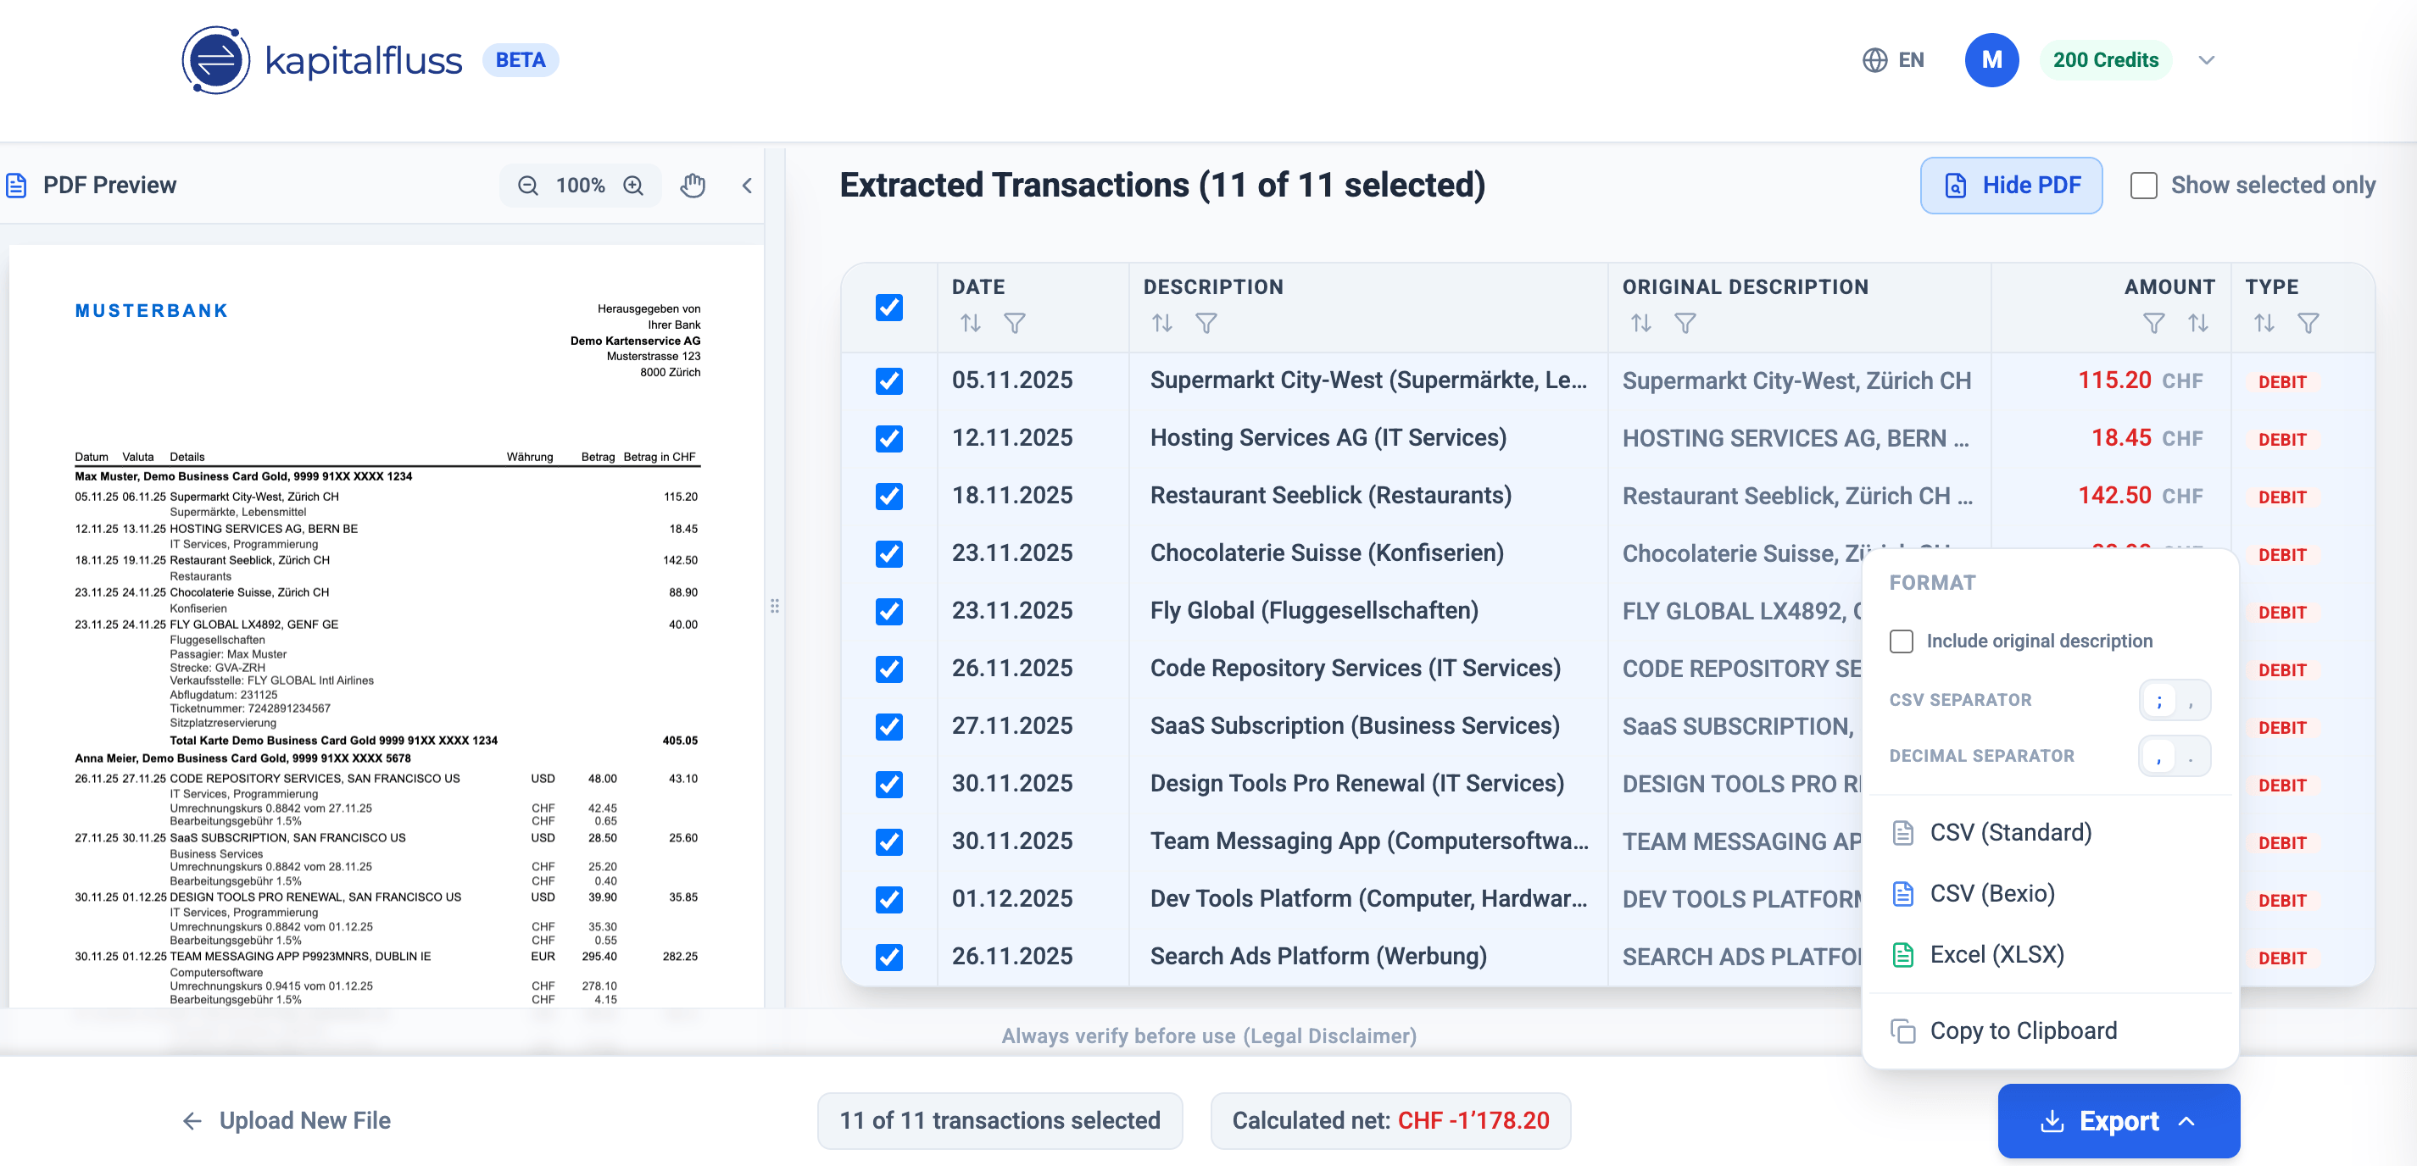Select Excel (XLSX) export format
This screenshot has width=2417, height=1166.
(1997, 954)
